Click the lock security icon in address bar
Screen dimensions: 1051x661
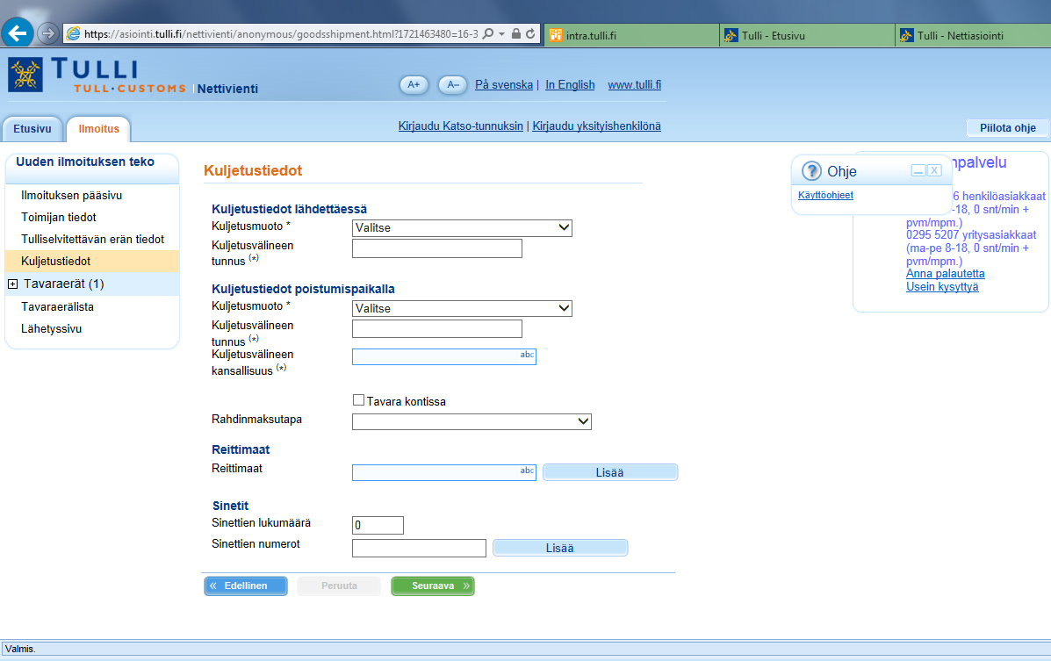tap(516, 33)
